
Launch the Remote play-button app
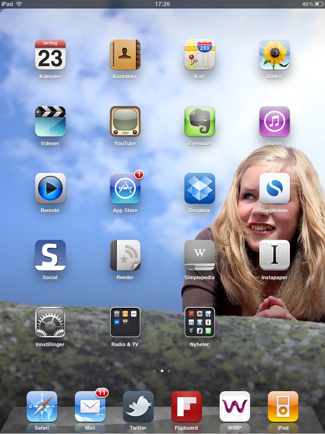tap(50, 188)
